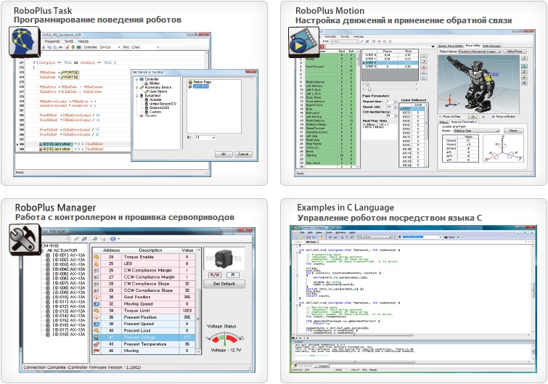Viewport: 548px width, 384px height.
Task: Click the RoboPlus Motion film-play logo icon
Action: click(x=303, y=42)
